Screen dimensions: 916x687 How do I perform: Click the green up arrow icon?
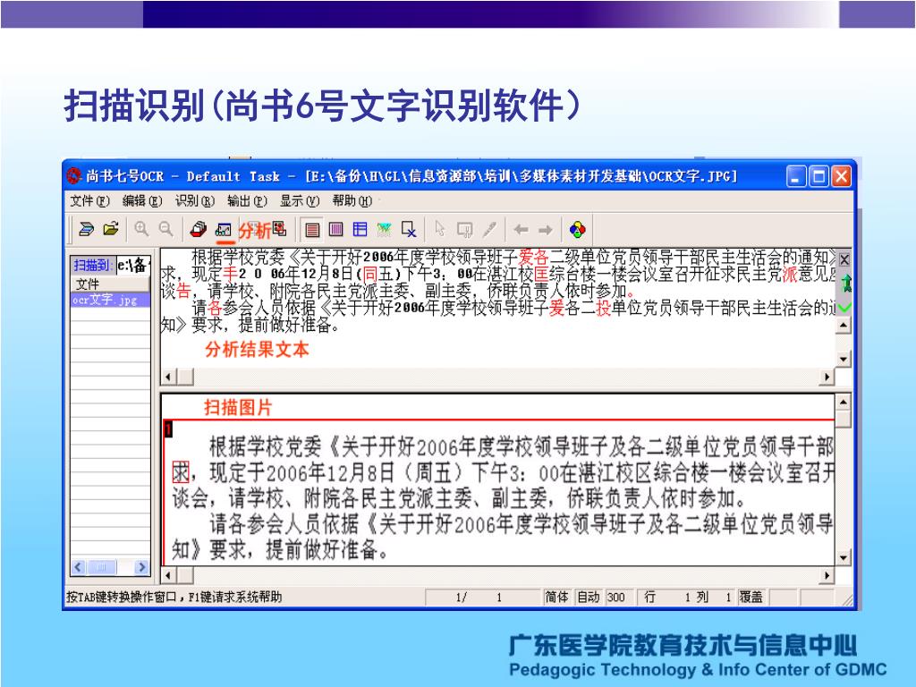click(x=845, y=284)
